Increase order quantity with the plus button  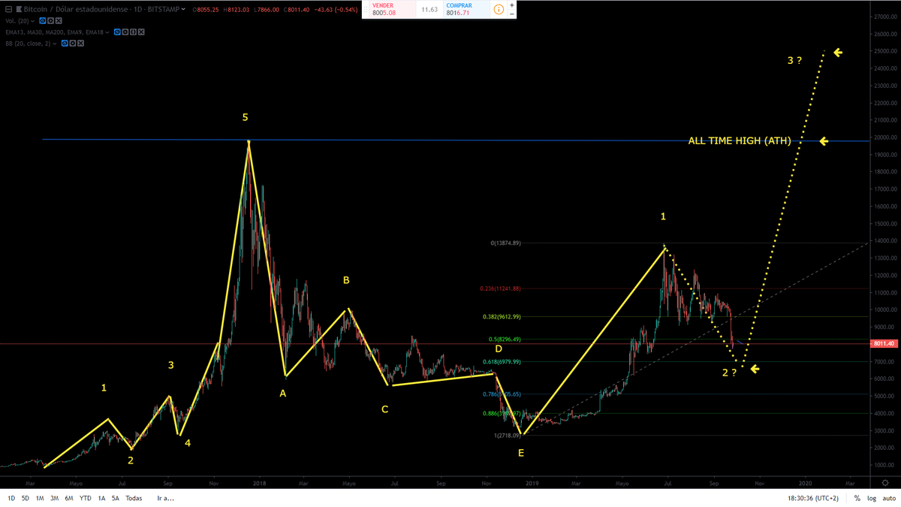(x=512, y=5)
